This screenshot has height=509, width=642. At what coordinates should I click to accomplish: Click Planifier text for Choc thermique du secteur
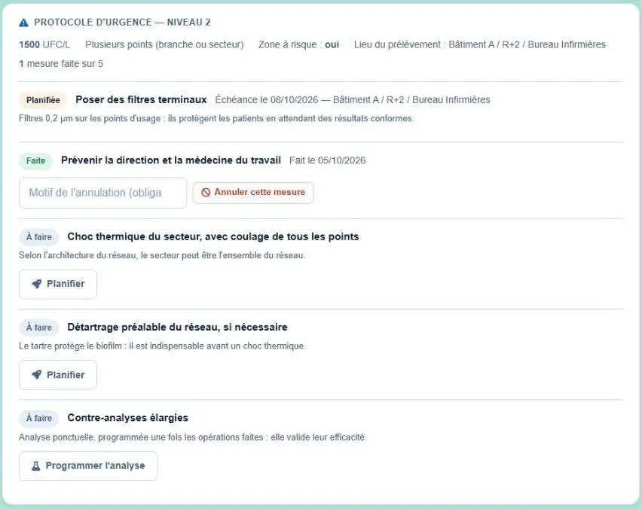pos(66,284)
